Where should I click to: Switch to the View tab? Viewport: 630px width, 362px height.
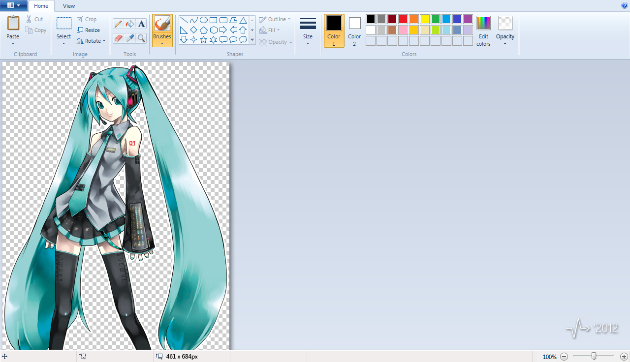click(x=69, y=6)
